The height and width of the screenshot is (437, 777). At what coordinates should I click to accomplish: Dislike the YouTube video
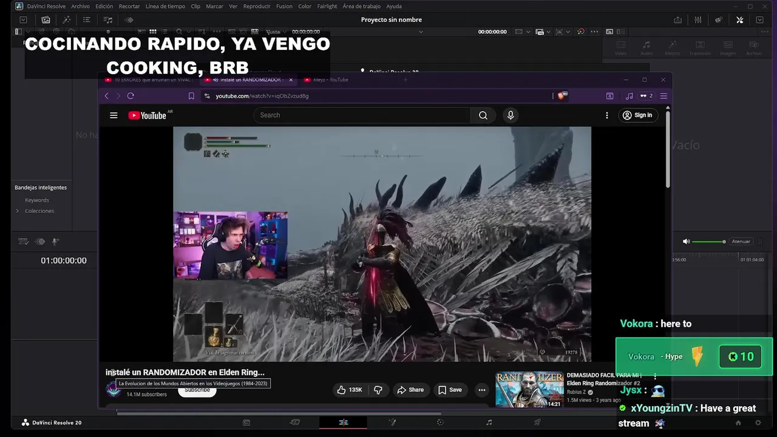(378, 390)
